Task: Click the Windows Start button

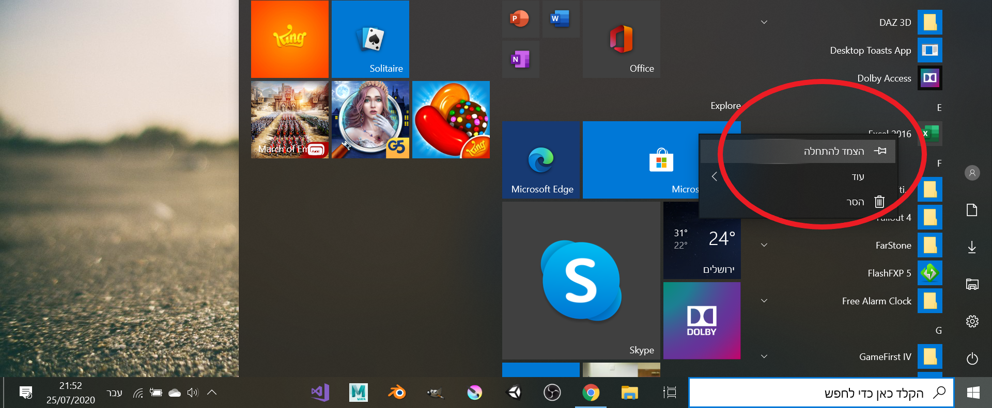Action: pyautogui.click(x=973, y=393)
